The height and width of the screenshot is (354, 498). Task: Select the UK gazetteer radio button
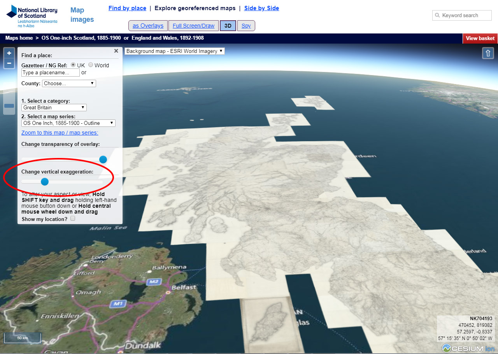tap(73, 65)
